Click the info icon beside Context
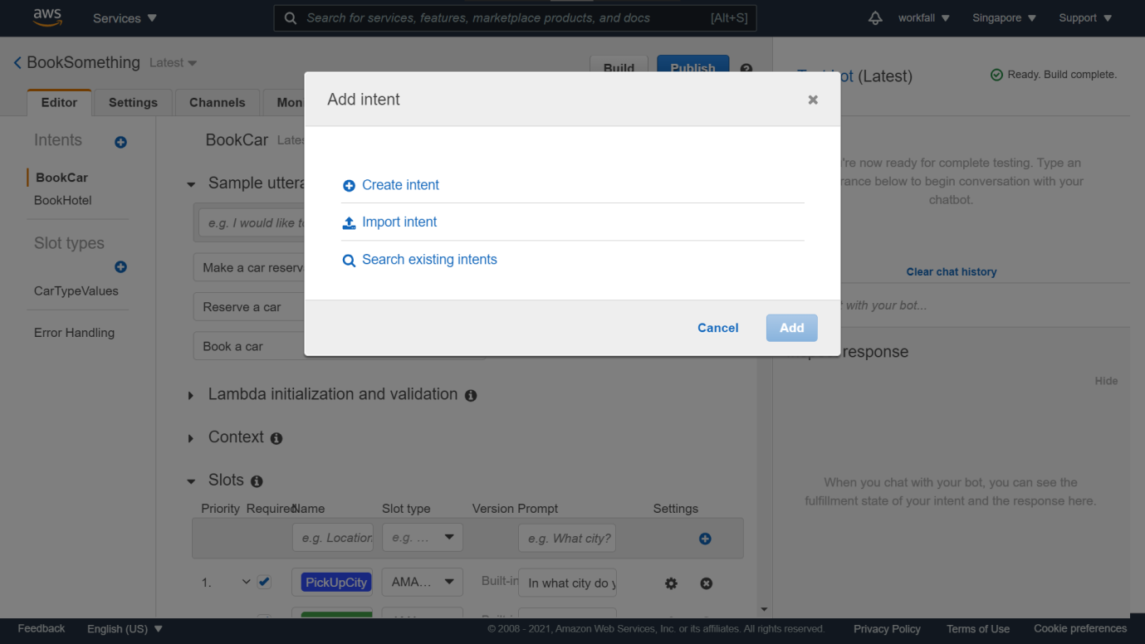 [276, 438]
